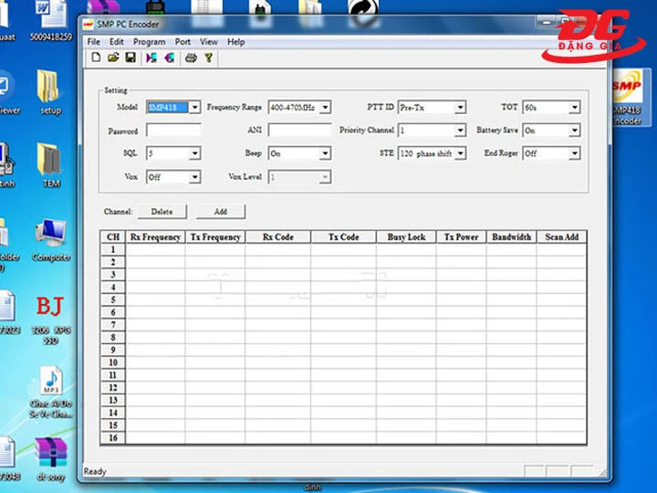Click the Open file folder icon
Viewport: 657px width, 493px height.
click(113, 58)
